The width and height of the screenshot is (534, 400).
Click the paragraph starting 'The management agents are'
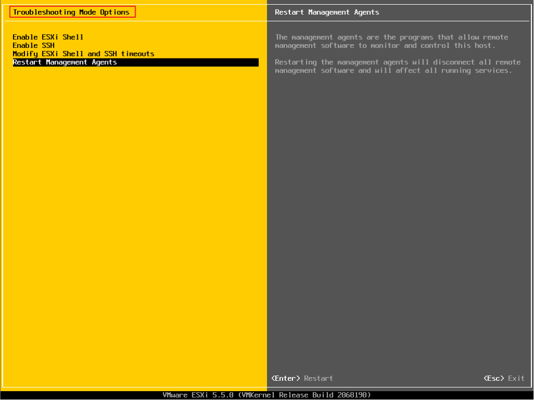[x=392, y=41]
